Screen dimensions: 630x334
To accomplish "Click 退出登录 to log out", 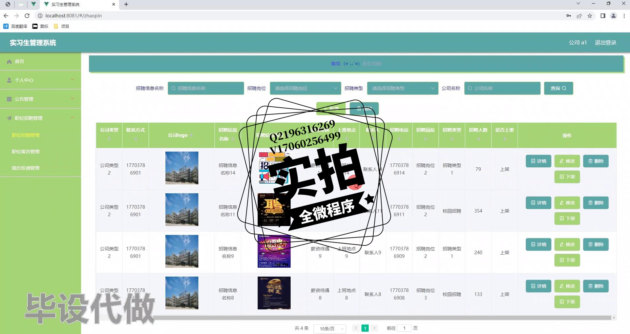I will tap(605, 43).
